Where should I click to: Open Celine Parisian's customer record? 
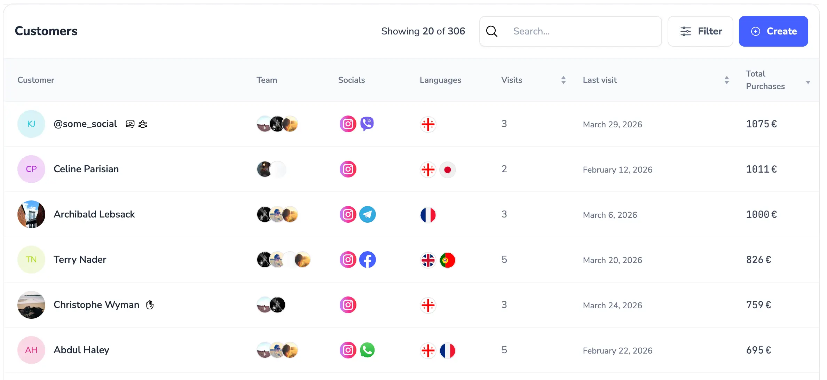click(86, 169)
